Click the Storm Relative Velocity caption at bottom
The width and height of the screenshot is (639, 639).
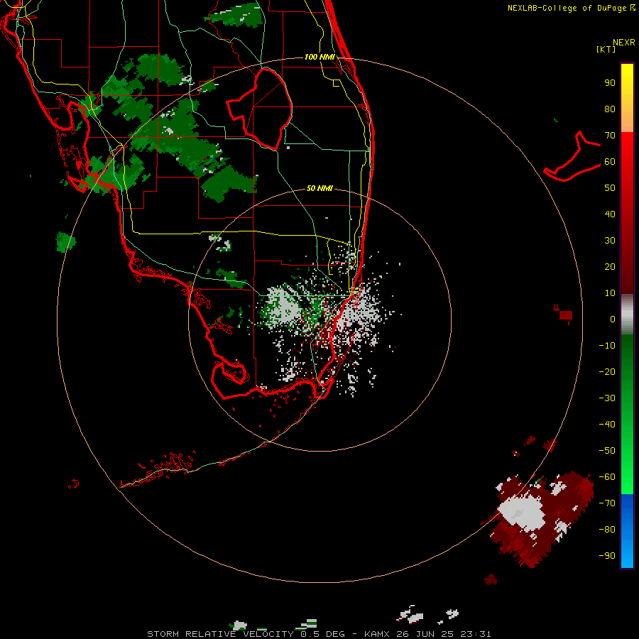coord(319,634)
